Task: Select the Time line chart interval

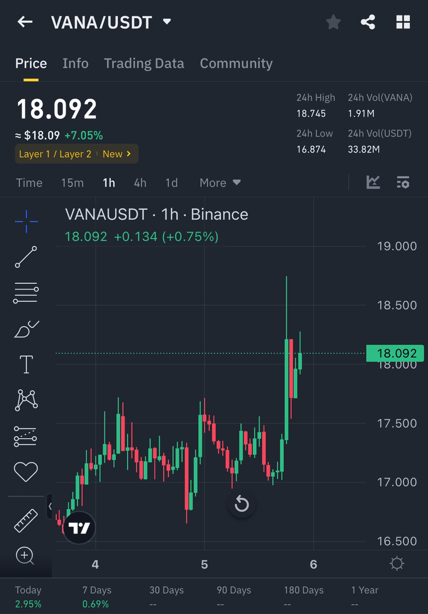Action: point(29,183)
